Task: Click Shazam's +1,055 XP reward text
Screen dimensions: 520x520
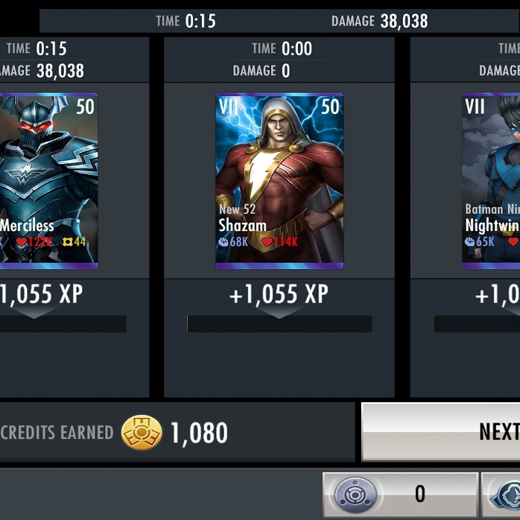Action: 279,294
